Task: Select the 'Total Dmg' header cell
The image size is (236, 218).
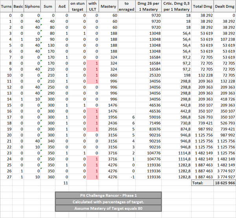Action: [203, 7]
